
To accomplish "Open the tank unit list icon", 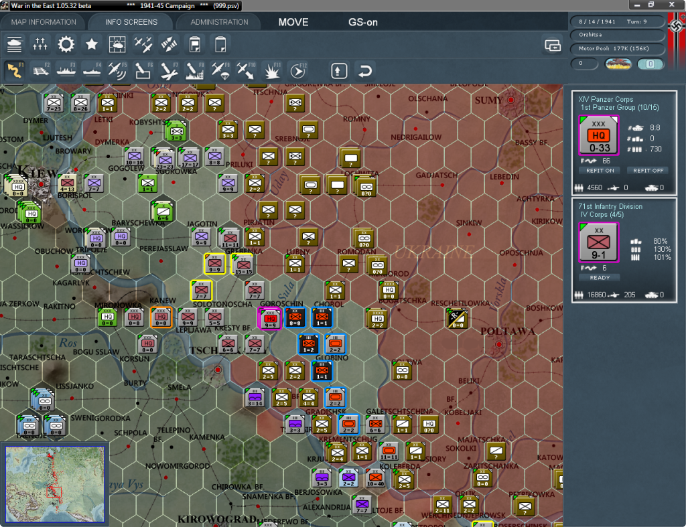I will tap(15, 44).
